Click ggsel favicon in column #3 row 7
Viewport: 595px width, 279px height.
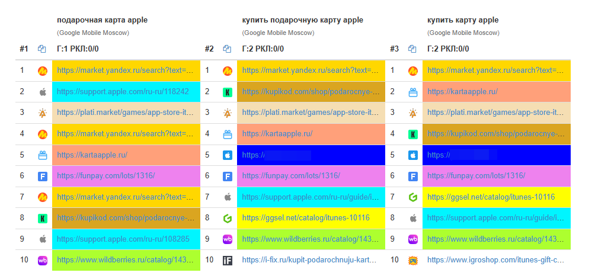pyautogui.click(x=413, y=197)
